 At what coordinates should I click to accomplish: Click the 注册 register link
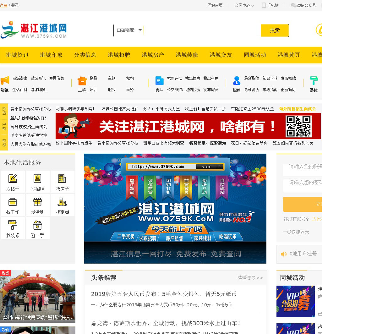pos(4,5)
